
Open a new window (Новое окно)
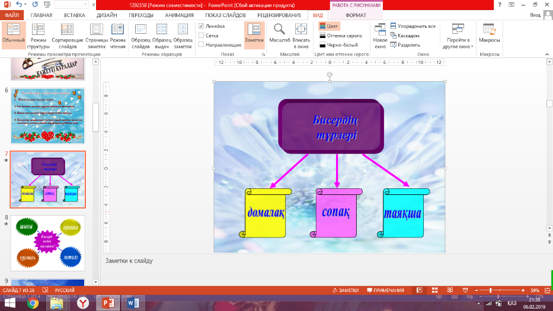click(x=380, y=36)
